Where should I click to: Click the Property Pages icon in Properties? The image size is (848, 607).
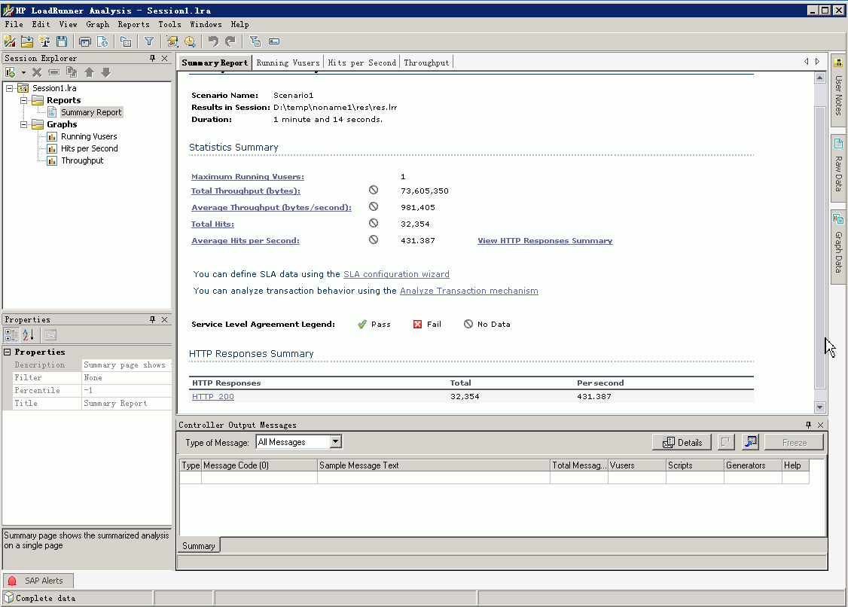pos(50,335)
